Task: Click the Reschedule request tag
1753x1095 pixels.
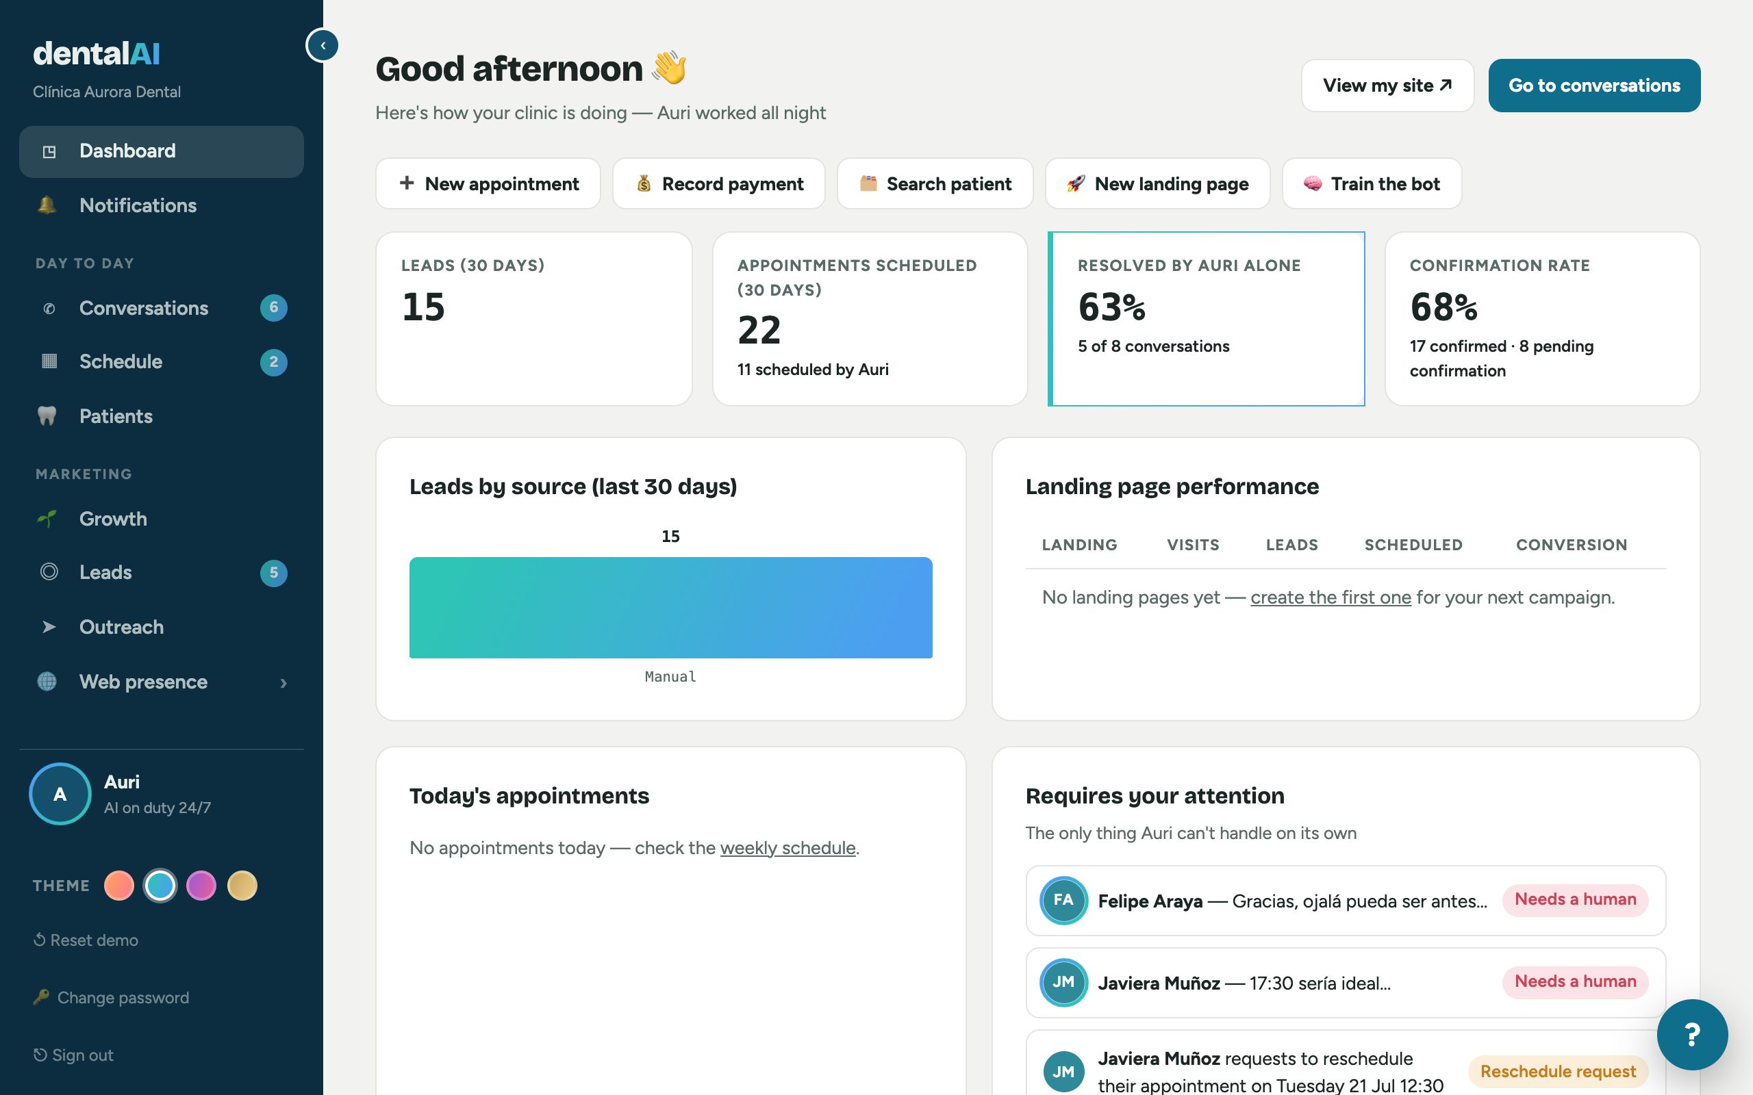Action: click(1557, 1072)
